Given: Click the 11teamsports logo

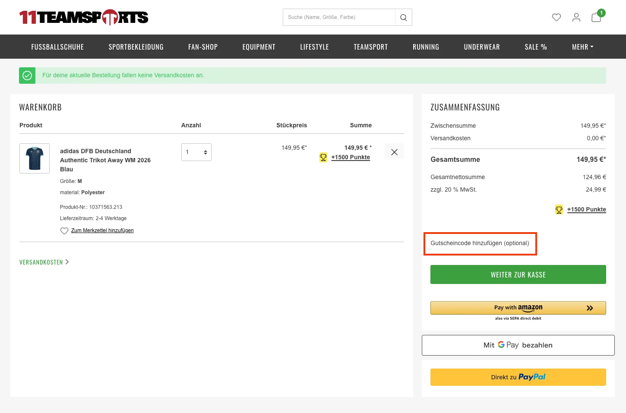Looking at the screenshot, I should tap(84, 17).
